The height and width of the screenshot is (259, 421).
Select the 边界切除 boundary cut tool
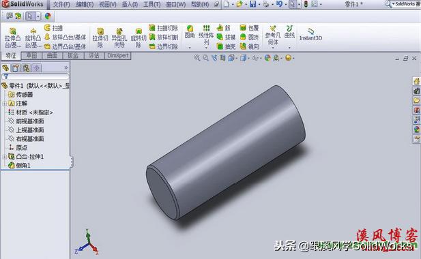click(x=164, y=46)
